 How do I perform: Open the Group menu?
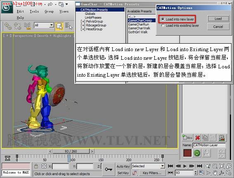pyautogui.click(x=49, y=11)
